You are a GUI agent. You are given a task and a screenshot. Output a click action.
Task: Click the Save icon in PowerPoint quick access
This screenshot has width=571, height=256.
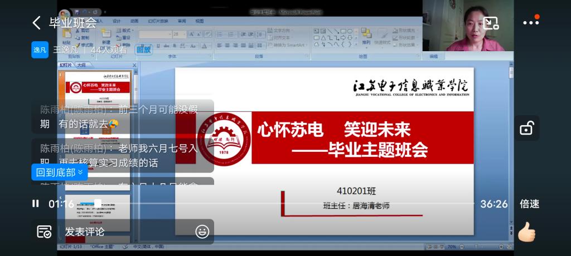tap(77, 12)
